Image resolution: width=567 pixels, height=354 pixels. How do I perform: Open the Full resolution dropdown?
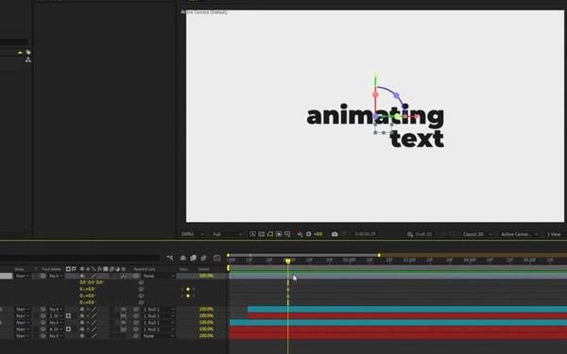coord(227,234)
